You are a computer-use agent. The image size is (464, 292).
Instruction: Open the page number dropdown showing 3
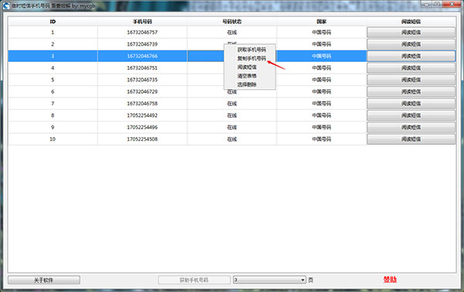pyautogui.click(x=269, y=280)
